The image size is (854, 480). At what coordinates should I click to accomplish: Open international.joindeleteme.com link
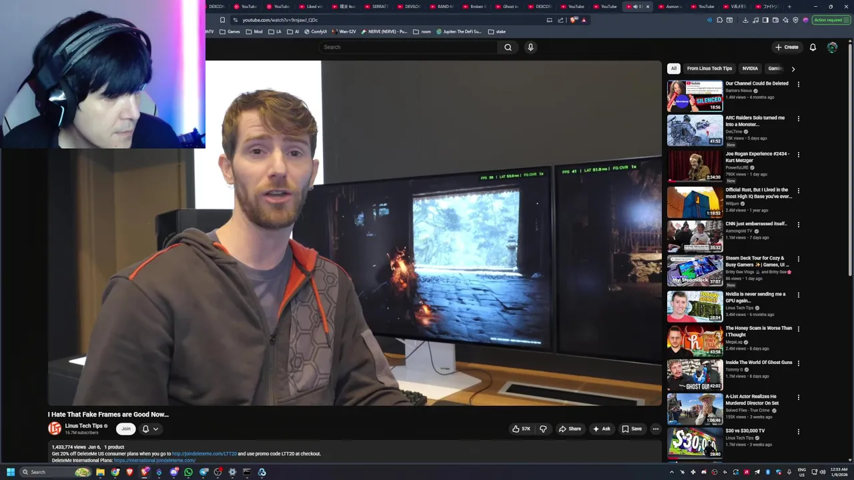click(x=155, y=460)
